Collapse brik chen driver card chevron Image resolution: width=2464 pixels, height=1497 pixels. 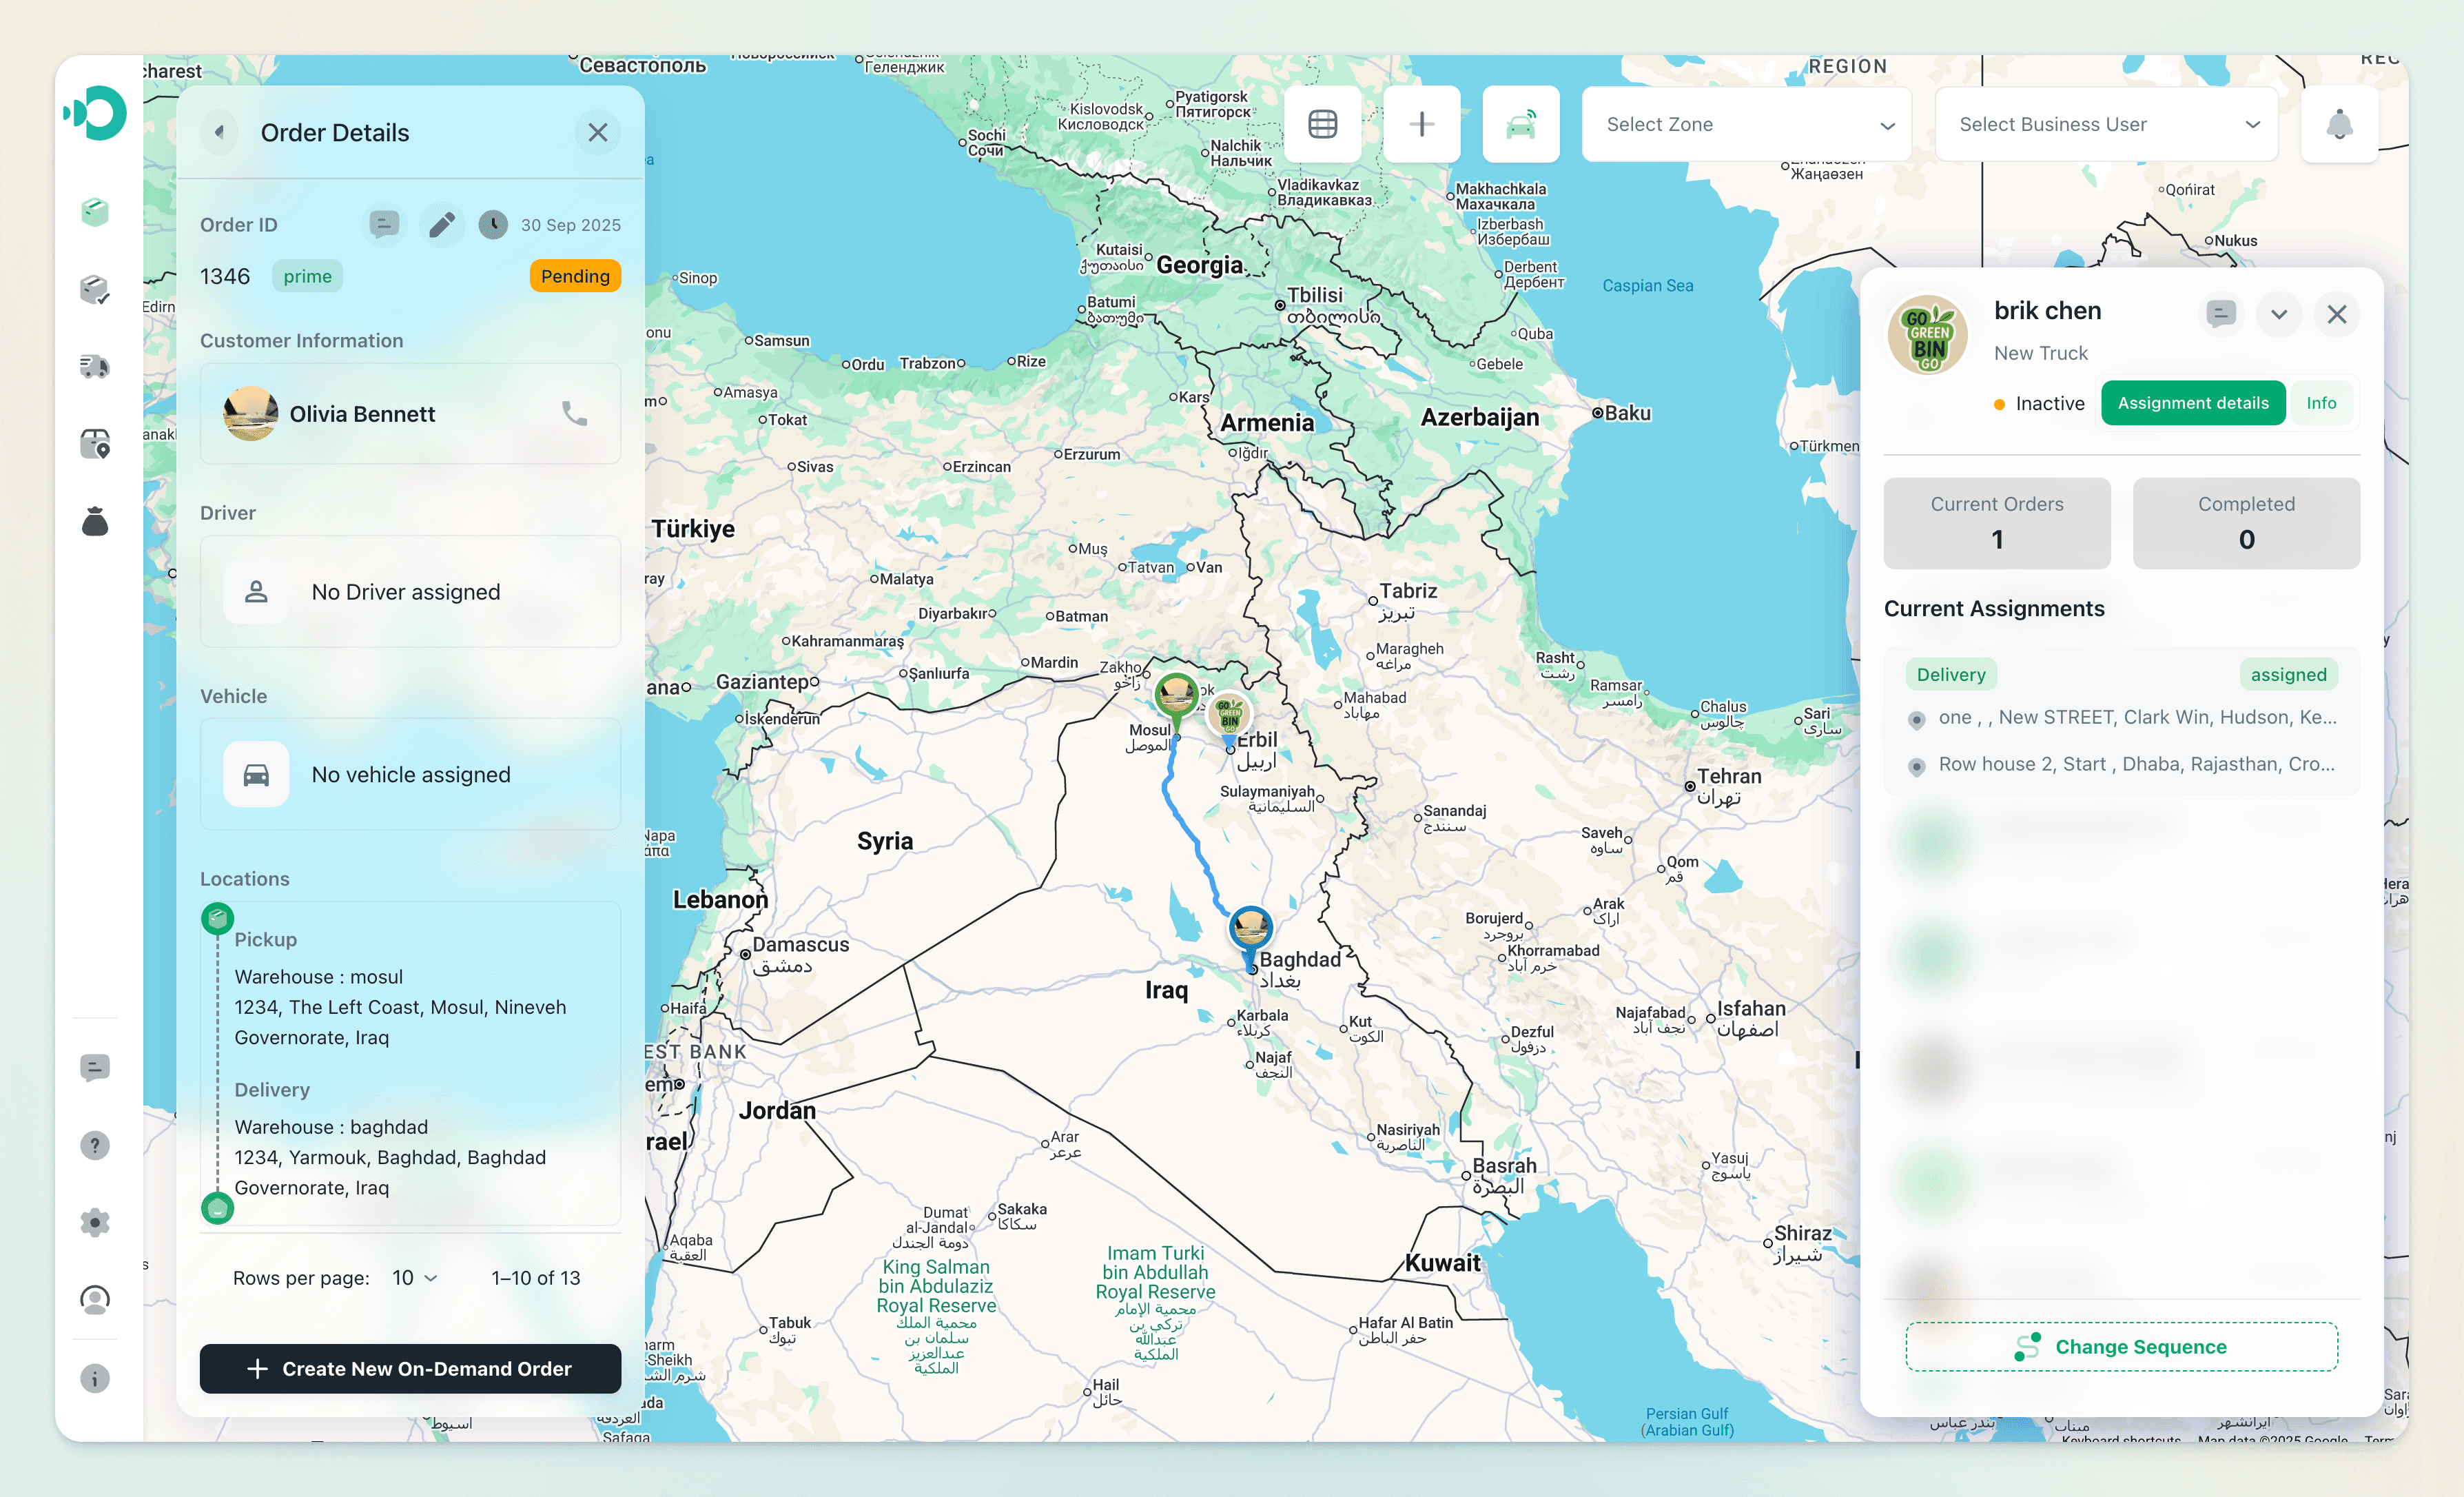pos(2279,314)
